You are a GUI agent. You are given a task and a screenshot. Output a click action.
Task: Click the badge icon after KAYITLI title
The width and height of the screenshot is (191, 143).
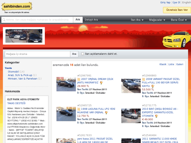pos(153,86)
